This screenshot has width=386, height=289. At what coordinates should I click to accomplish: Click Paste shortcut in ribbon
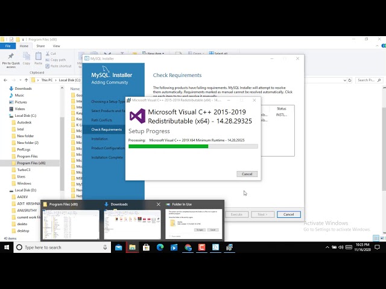(59, 66)
